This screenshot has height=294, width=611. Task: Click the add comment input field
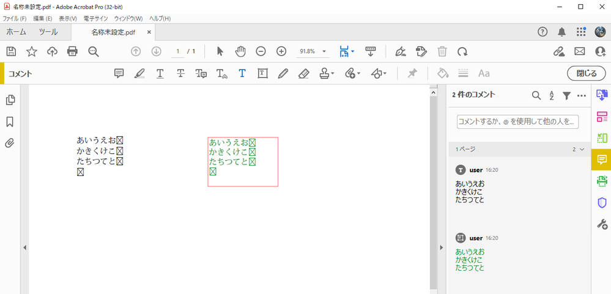point(517,122)
